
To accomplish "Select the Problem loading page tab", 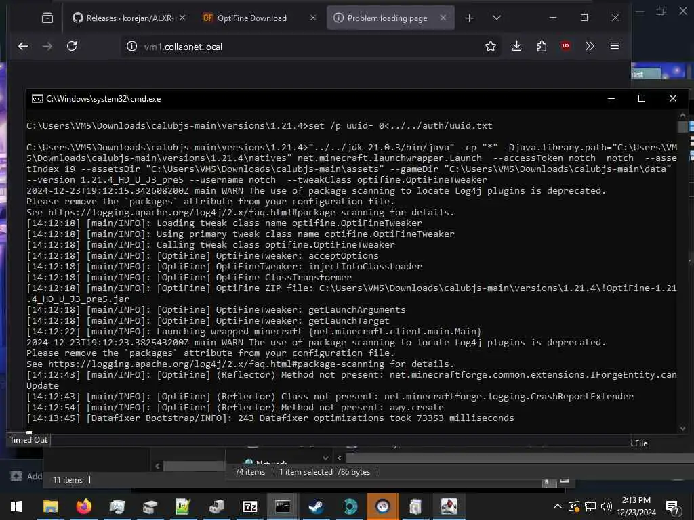I will pos(390,18).
